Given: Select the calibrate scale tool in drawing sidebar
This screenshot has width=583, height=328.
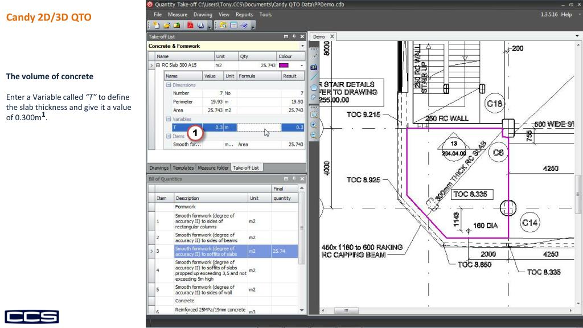Looking at the screenshot, I should pos(314,56).
